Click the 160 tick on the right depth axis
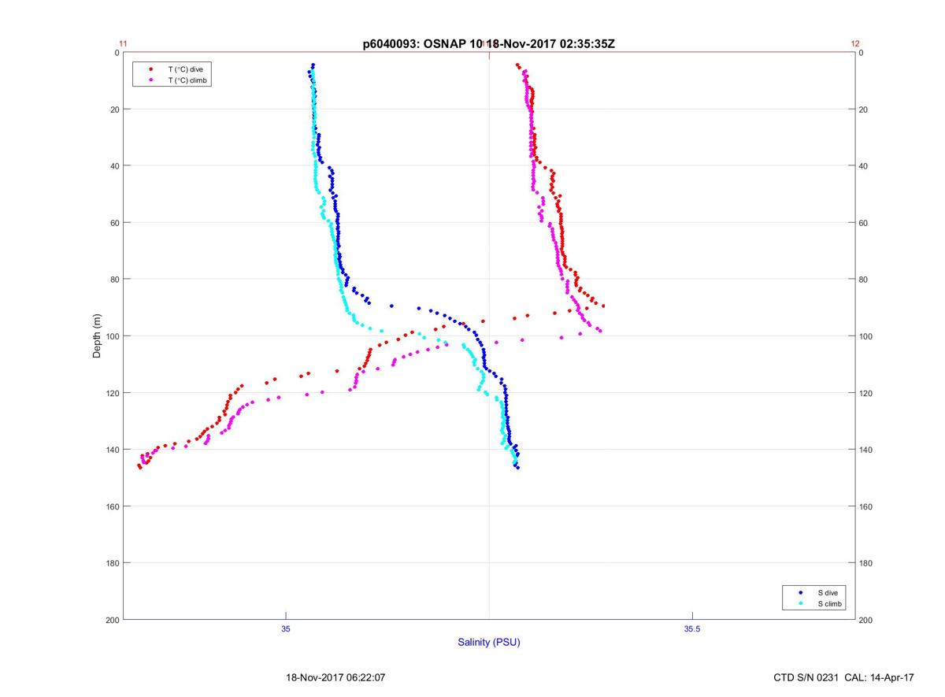This screenshot has width=945, height=697. pyautogui.click(x=866, y=506)
